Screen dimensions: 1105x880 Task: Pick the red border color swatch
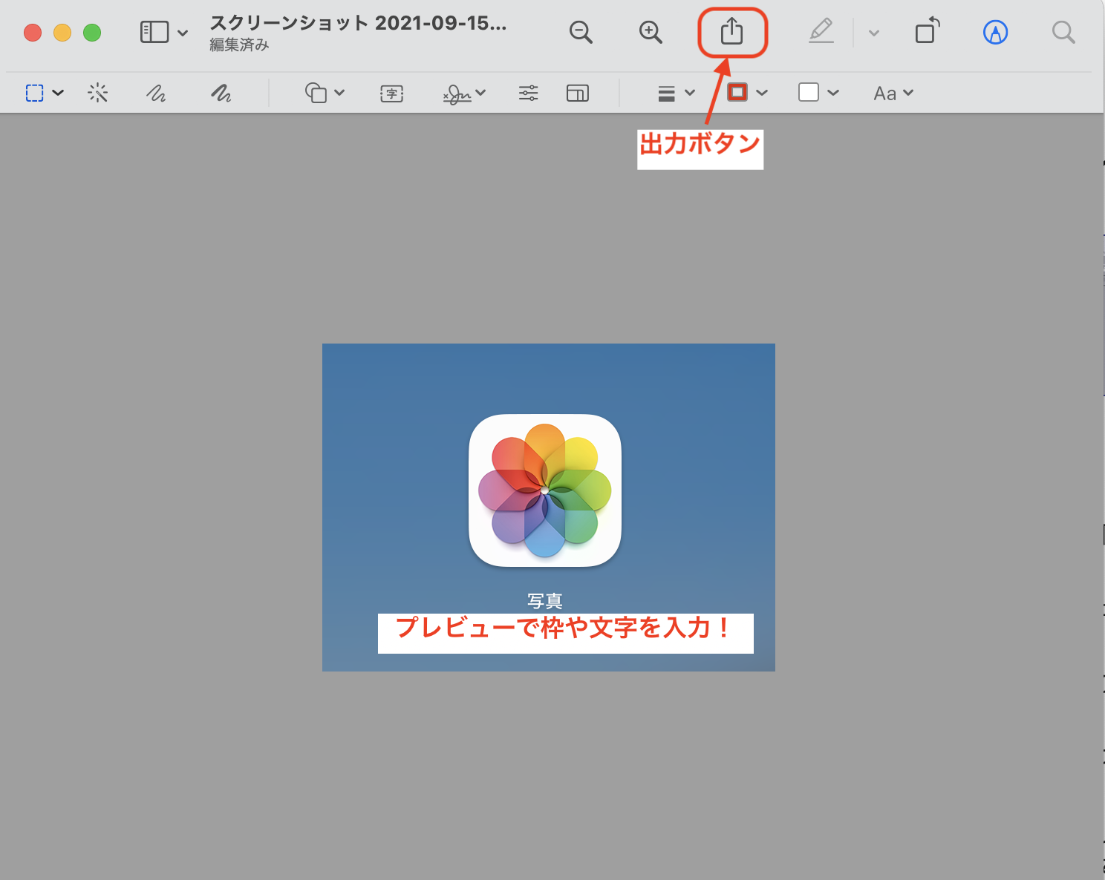click(737, 92)
